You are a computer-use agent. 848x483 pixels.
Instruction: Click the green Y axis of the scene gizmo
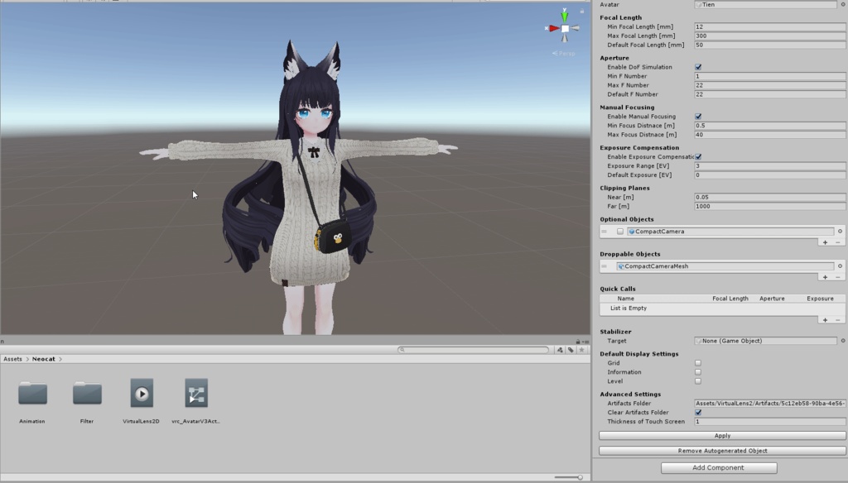(564, 16)
